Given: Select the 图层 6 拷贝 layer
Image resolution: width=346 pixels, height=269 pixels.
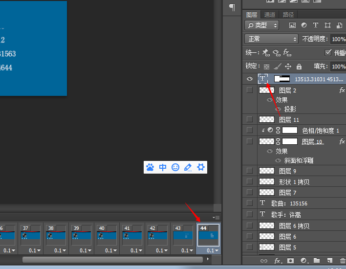Looking at the screenshot, I should coord(294,225).
